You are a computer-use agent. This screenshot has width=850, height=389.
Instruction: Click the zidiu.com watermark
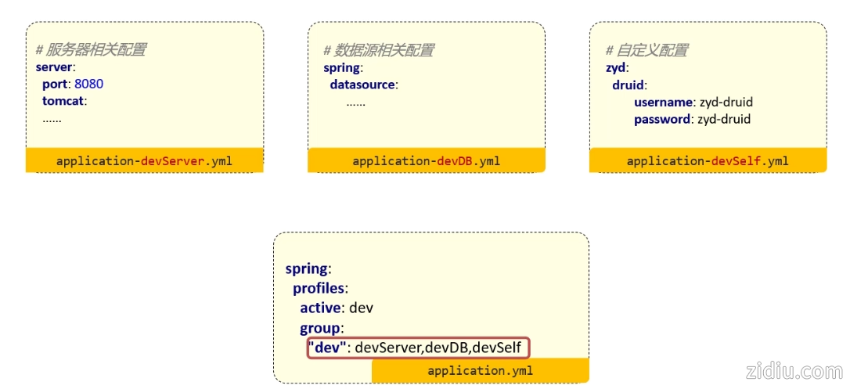[791, 370]
